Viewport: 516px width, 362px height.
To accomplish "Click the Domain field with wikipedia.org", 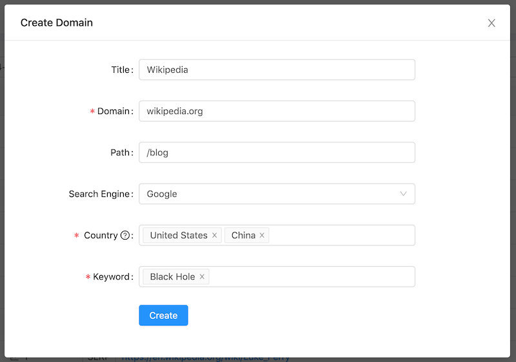I will pos(277,111).
